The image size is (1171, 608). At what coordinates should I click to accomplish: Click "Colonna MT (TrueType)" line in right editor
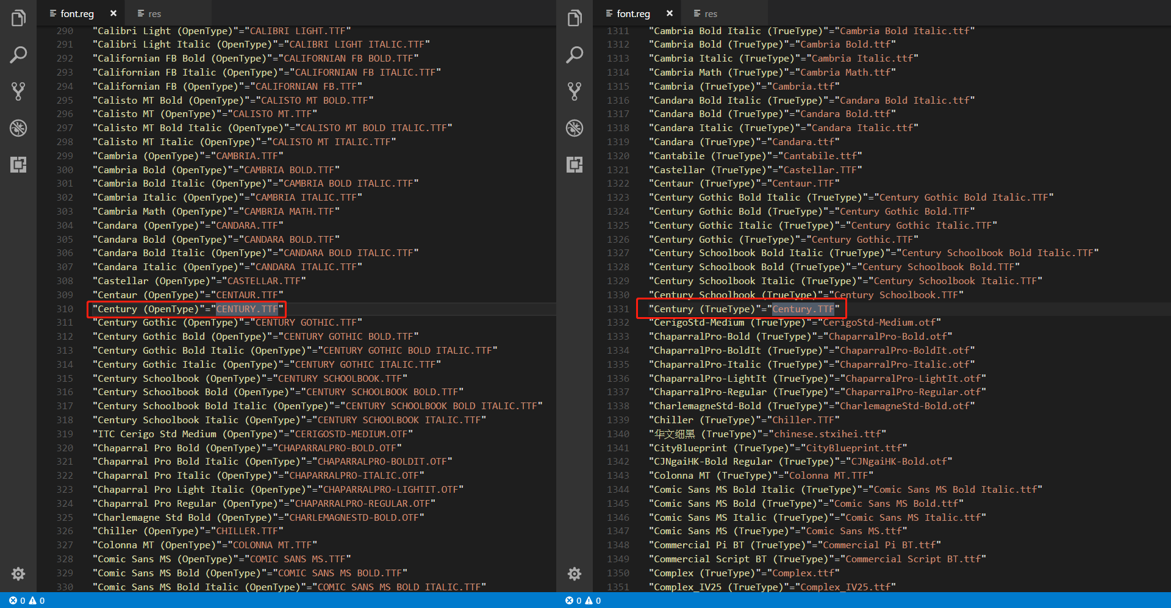tap(761, 476)
